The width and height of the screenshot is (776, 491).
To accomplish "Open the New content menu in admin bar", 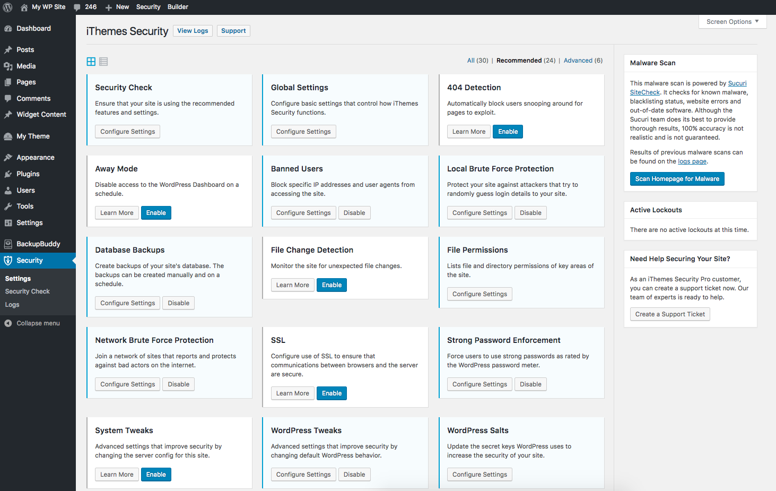I will coord(117,7).
